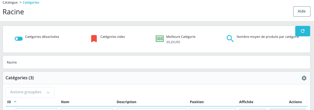Image resolution: width=314 pixels, height=110 pixels.
Task: Click the green Meilleure Catégorie money icon
Action: 160,39
